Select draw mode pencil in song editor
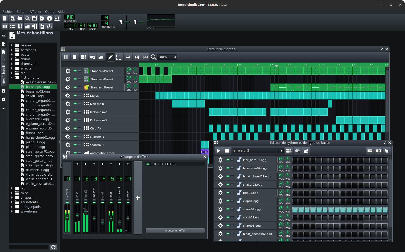This screenshot has height=252, width=405. coord(110,57)
